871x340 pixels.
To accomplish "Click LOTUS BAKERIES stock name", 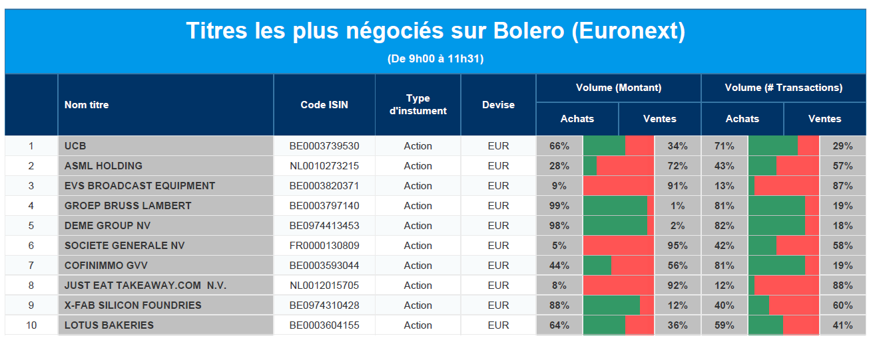I will point(109,325).
